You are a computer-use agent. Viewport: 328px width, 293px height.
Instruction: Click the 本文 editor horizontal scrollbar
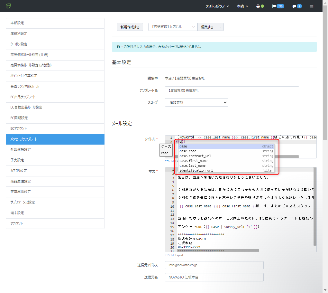(218, 250)
